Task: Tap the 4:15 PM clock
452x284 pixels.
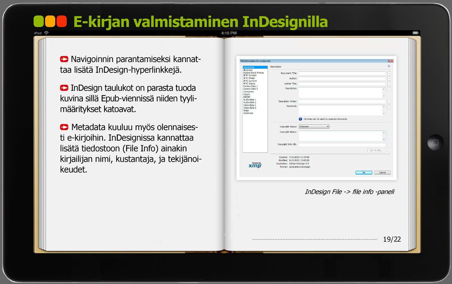Action: 229,33
